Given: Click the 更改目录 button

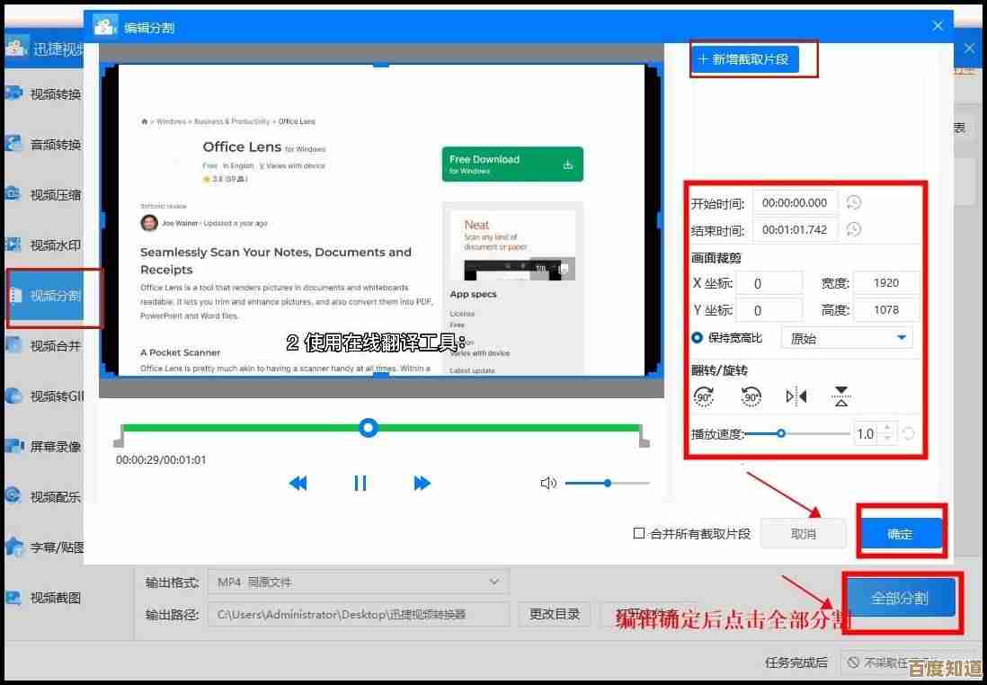Looking at the screenshot, I should click(x=554, y=614).
